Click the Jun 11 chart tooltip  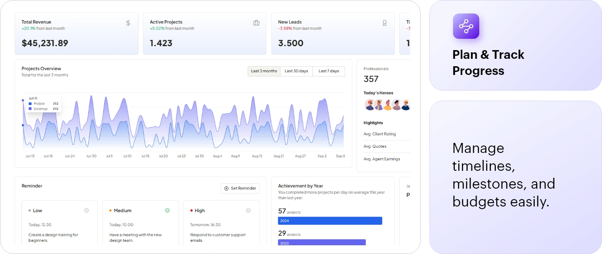pos(43,104)
